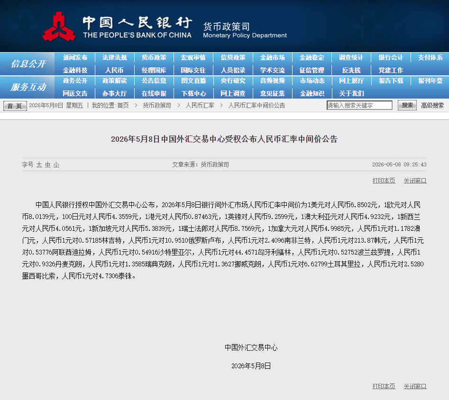Open 法律法规 menu item
This screenshot has width=449, height=400.
point(115,57)
